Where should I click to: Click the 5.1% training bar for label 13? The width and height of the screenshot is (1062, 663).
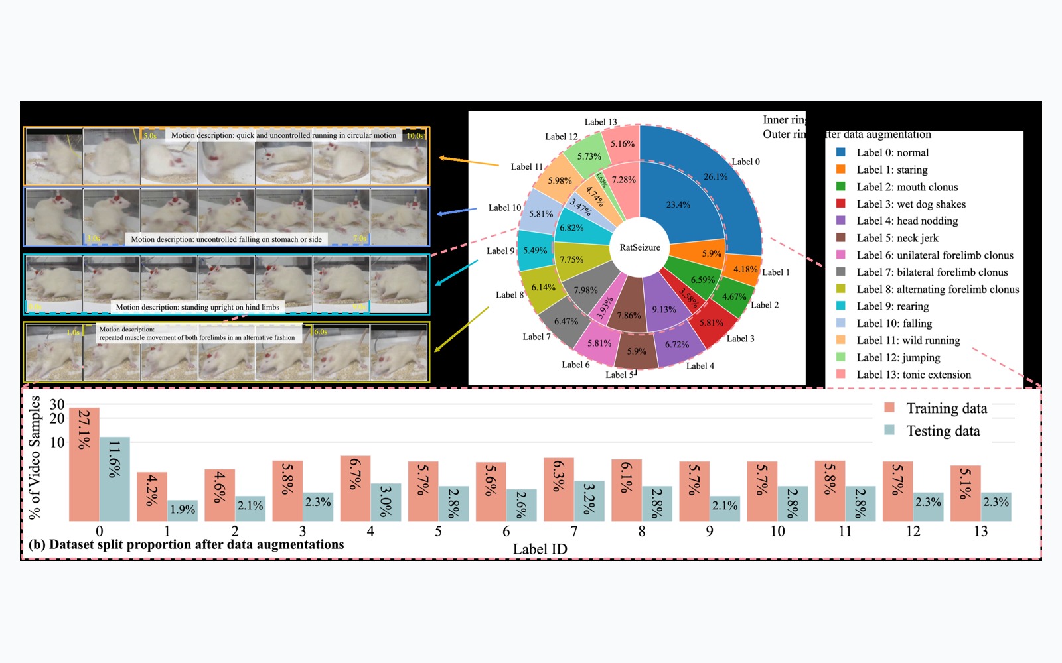tap(966, 493)
